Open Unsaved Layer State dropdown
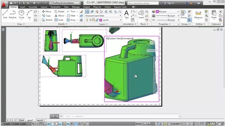Image resolution: width=225 pixels, height=126 pixels. pyautogui.click(x=103, y=16)
